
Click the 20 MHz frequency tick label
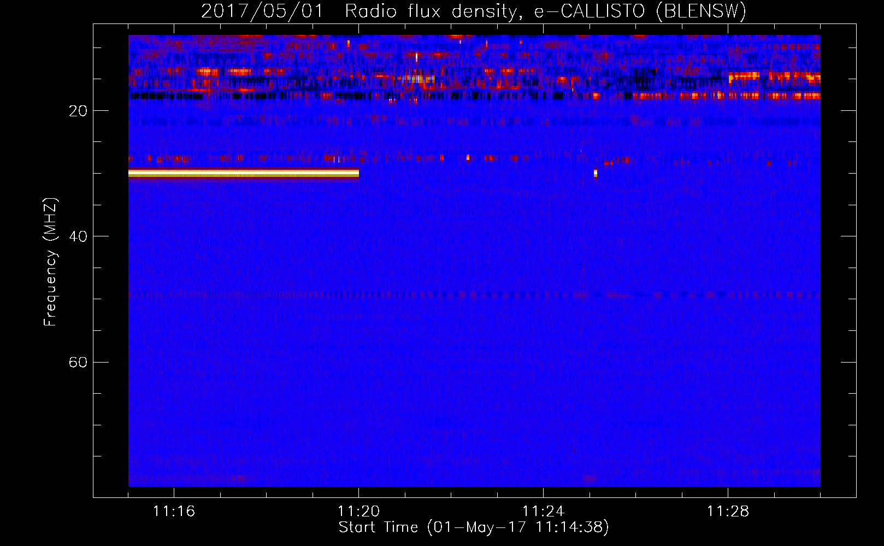(x=78, y=111)
